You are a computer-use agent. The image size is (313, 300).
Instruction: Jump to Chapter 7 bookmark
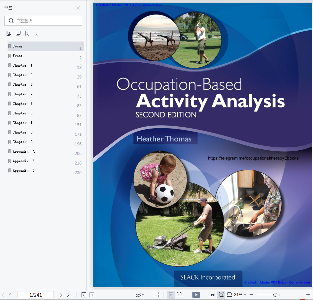click(x=46, y=123)
